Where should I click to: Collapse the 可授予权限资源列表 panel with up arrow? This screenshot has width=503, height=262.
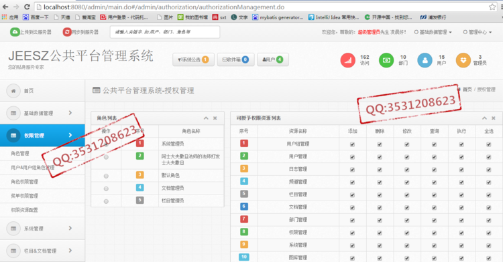[484, 118]
